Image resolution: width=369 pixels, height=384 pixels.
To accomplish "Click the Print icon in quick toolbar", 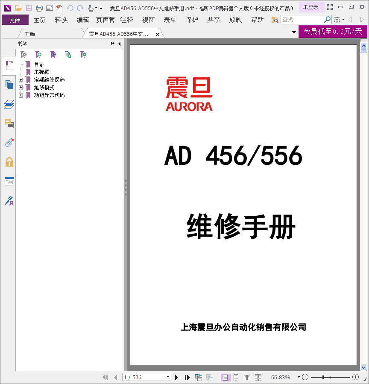I will pyautogui.click(x=39, y=8).
